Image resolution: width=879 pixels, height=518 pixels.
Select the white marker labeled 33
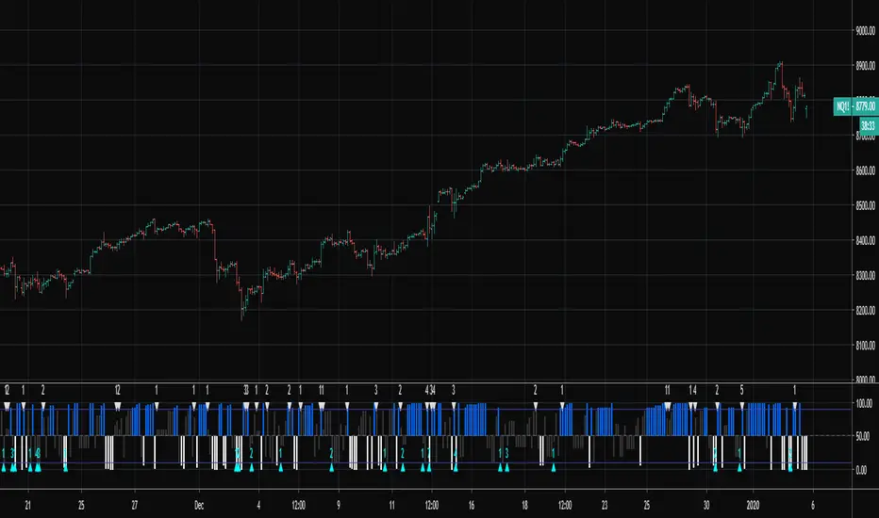[x=246, y=405]
